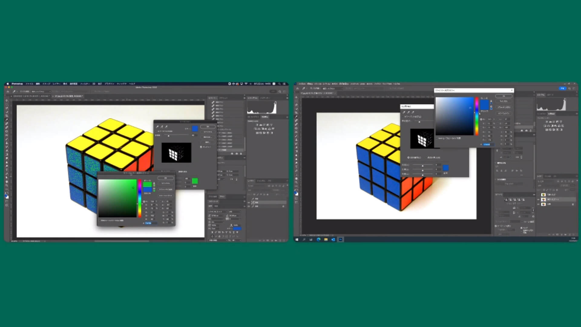The height and width of the screenshot is (327, 581).
Task: Click the Windows Start button
Action: click(297, 239)
